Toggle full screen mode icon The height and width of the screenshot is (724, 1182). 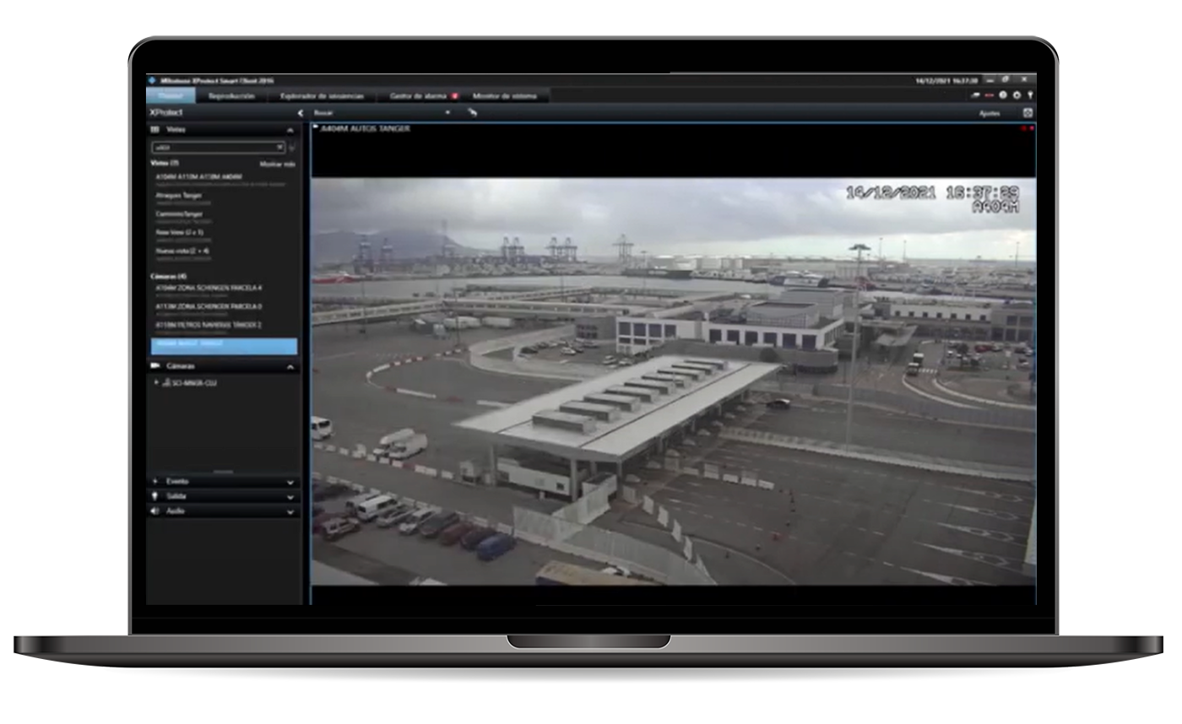point(1027,113)
